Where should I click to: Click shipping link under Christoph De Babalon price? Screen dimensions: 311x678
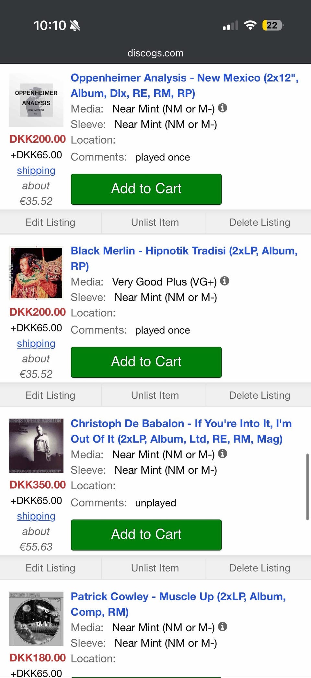pos(36,516)
